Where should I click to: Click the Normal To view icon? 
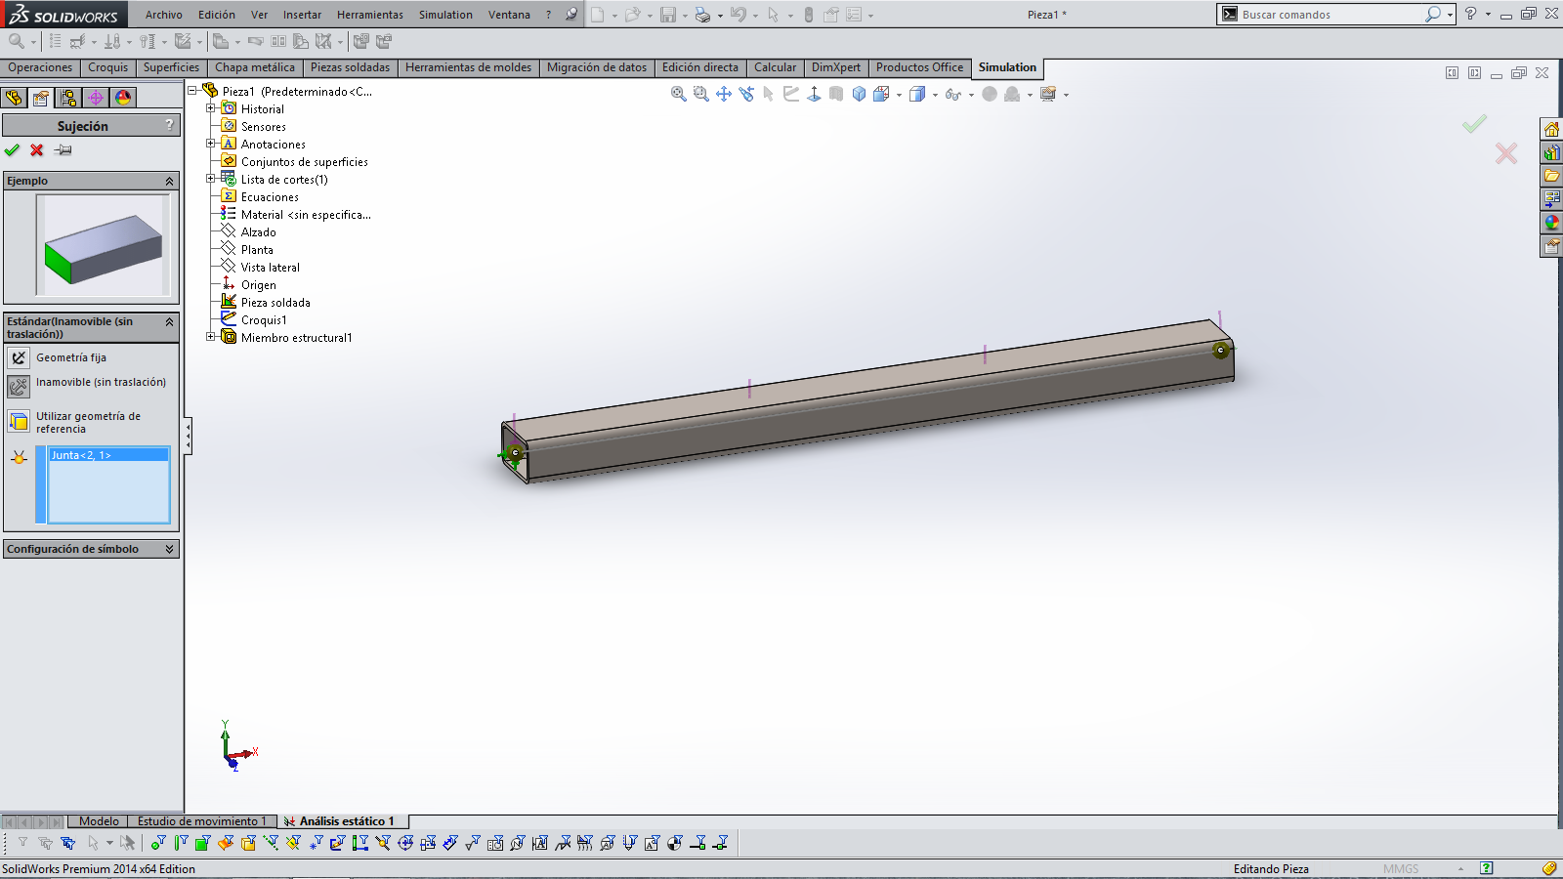pos(814,94)
